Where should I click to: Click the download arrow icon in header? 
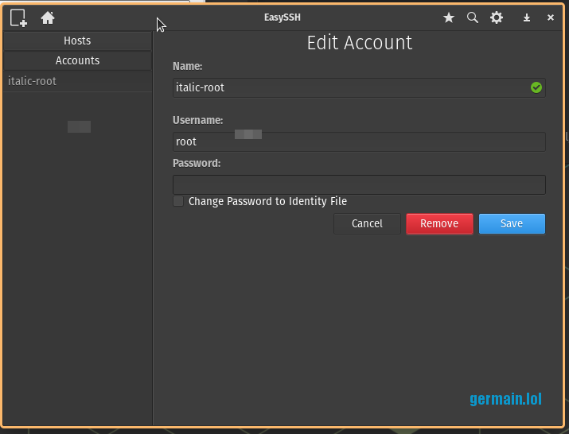point(527,17)
